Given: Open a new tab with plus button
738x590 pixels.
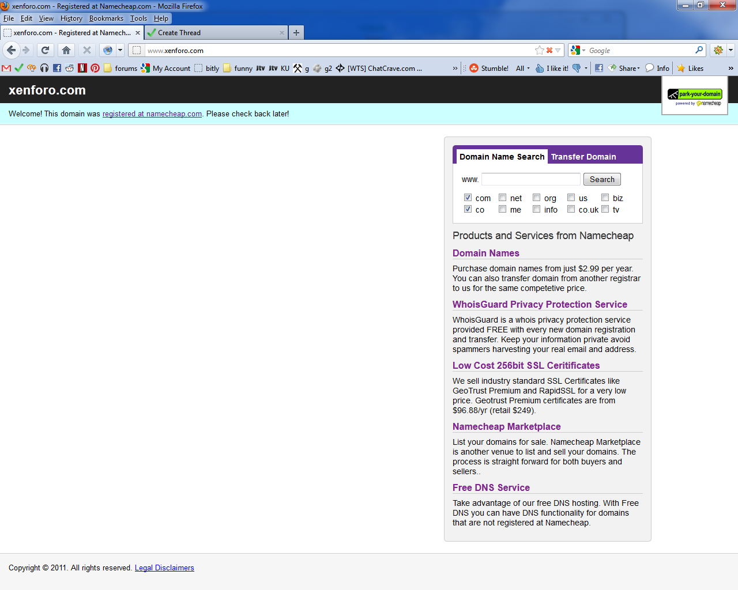Looking at the screenshot, I should coord(296,33).
